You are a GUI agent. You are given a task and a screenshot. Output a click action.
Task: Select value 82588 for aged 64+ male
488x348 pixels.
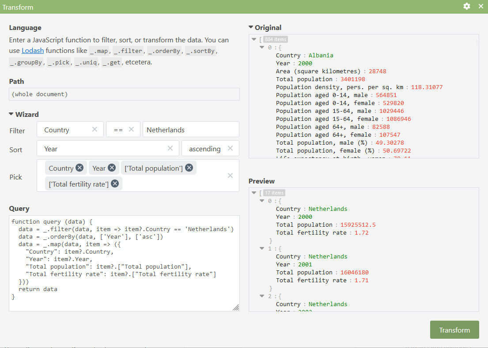pyautogui.click(x=381, y=127)
